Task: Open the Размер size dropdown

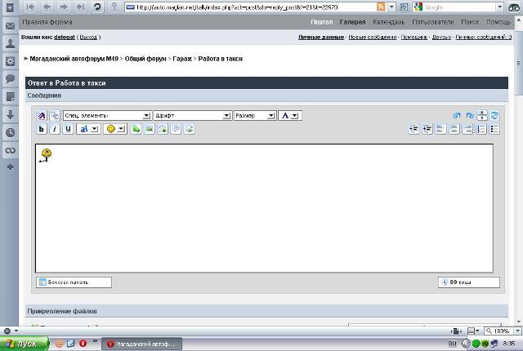Action: pyautogui.click(x=255, y=116)
